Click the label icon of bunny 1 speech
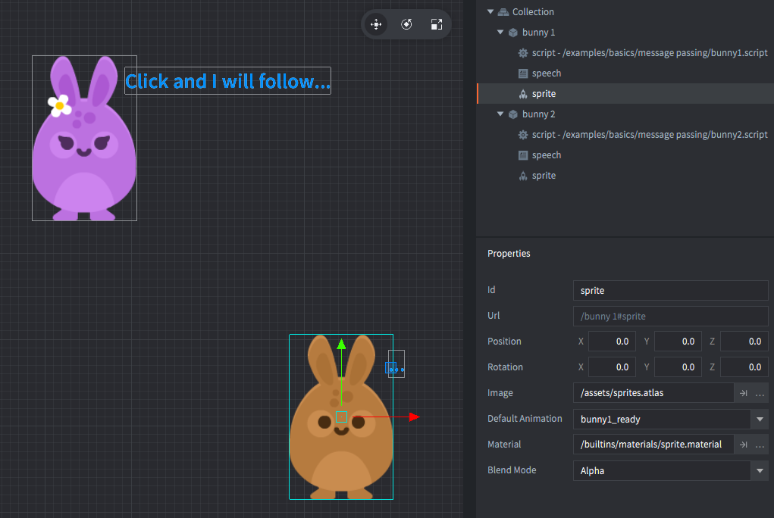774x518 pixels. 523,73
